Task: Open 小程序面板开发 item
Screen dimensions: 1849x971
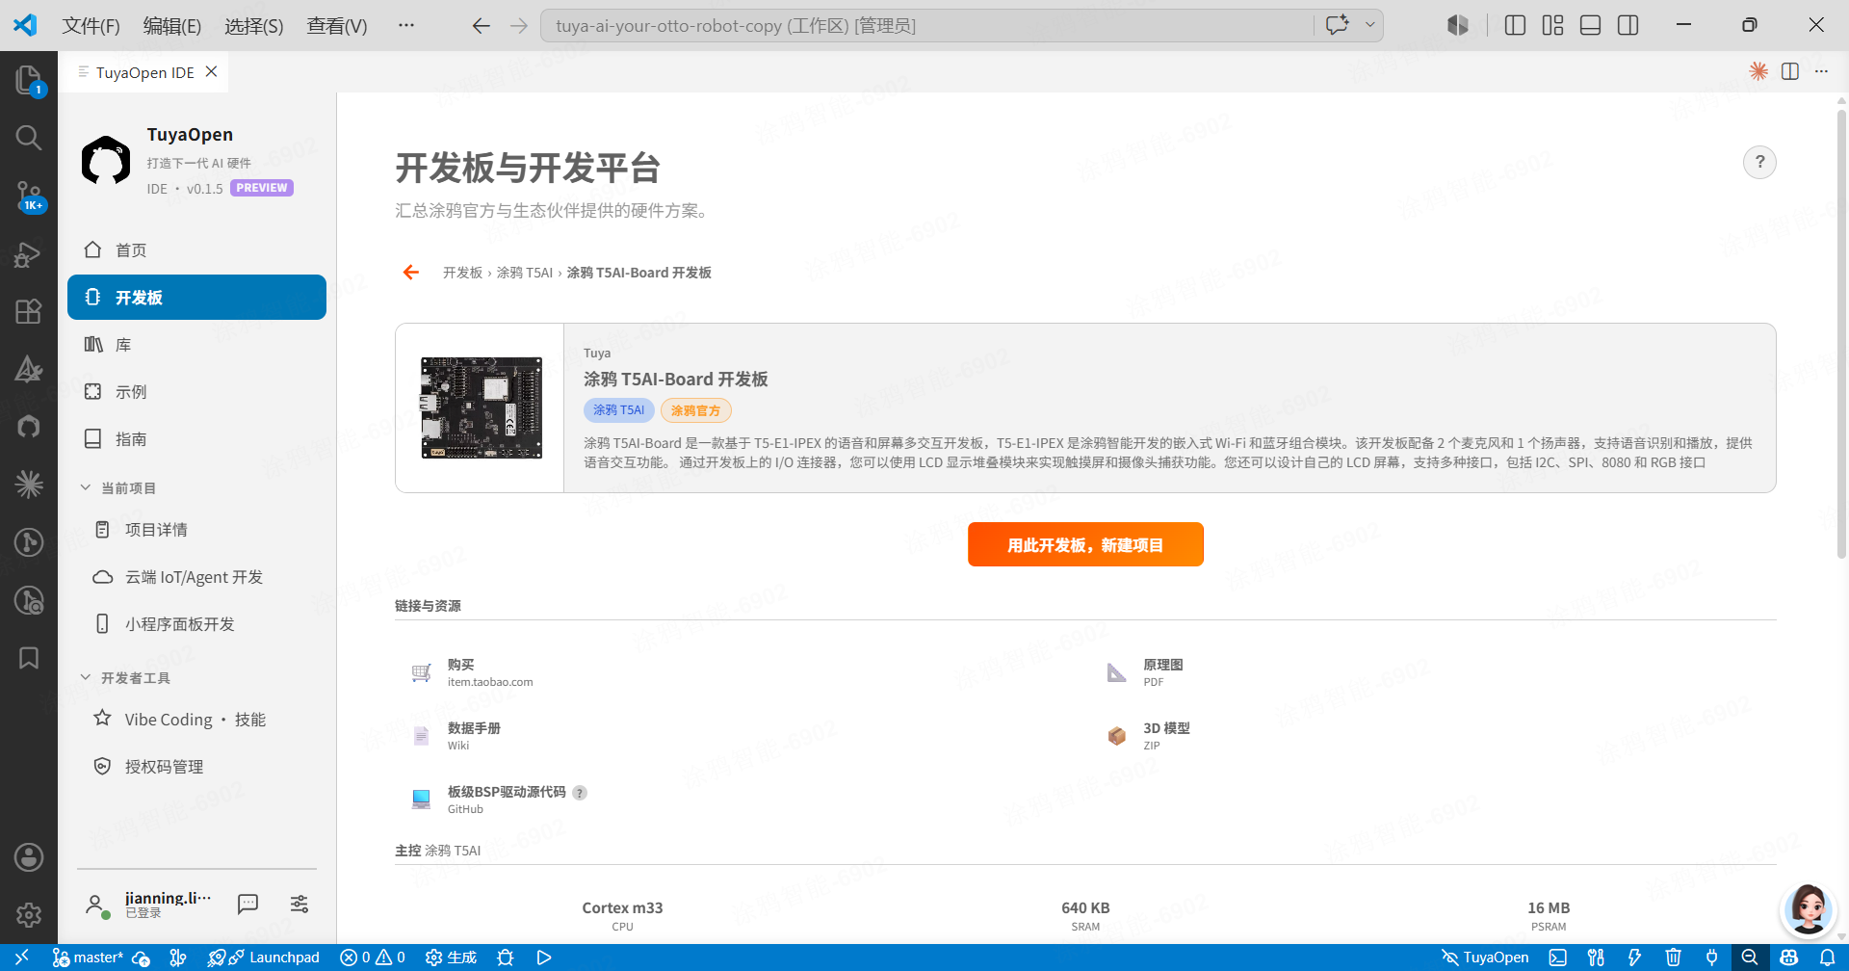Action: [x=196, y=624]
